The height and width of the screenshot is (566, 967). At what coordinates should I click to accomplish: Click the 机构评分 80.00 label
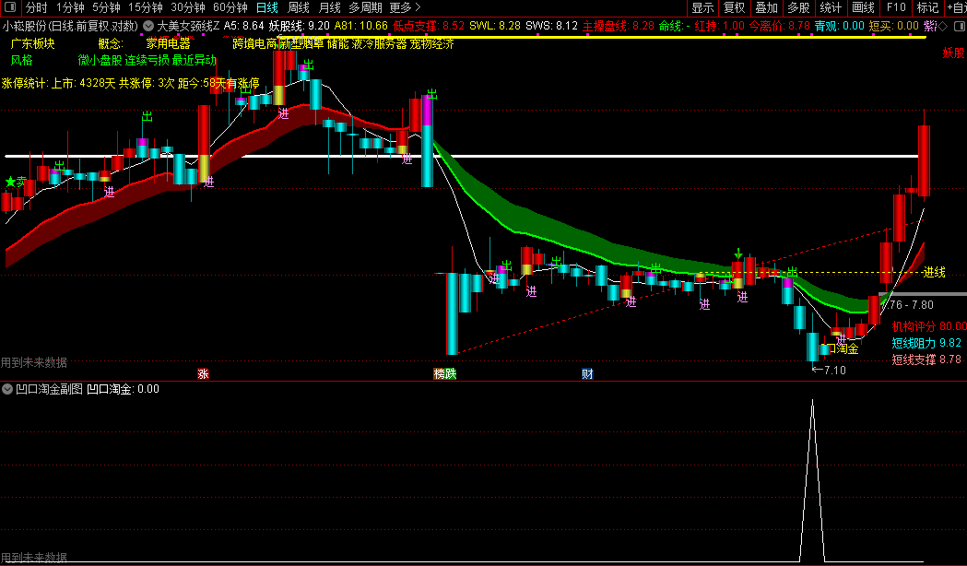click(929, 326)
